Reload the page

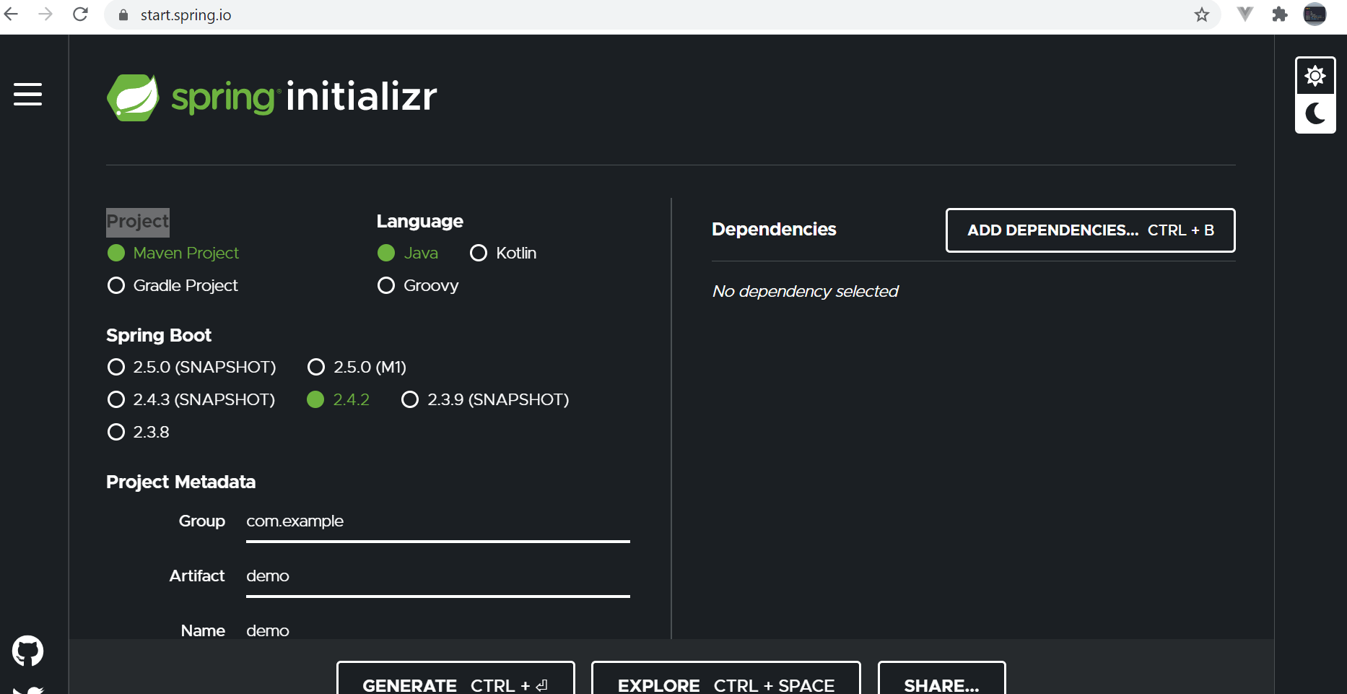pyautogui.click(x=80, y=14)
